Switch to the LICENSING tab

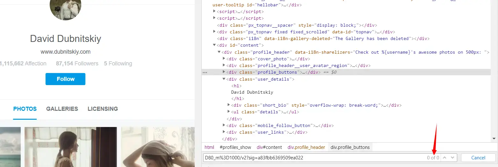103,109
